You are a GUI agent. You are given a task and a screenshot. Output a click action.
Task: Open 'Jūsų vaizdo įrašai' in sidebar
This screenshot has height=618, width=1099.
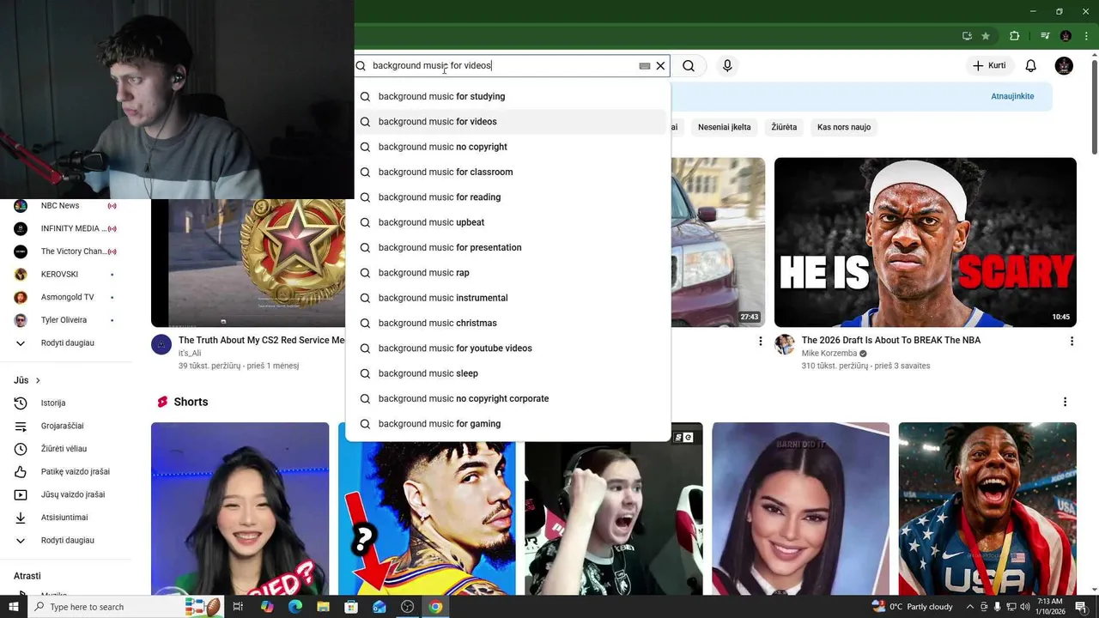pos(65,494)
